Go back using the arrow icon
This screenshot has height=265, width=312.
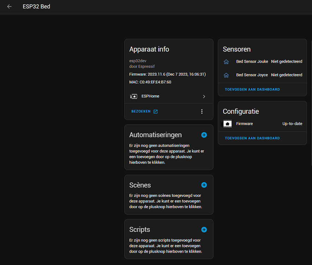tap(9, 6)
